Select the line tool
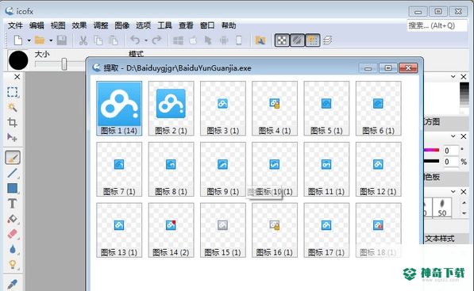Image resolution: width=474 pixels, height=291 pixels. (13, 173)
